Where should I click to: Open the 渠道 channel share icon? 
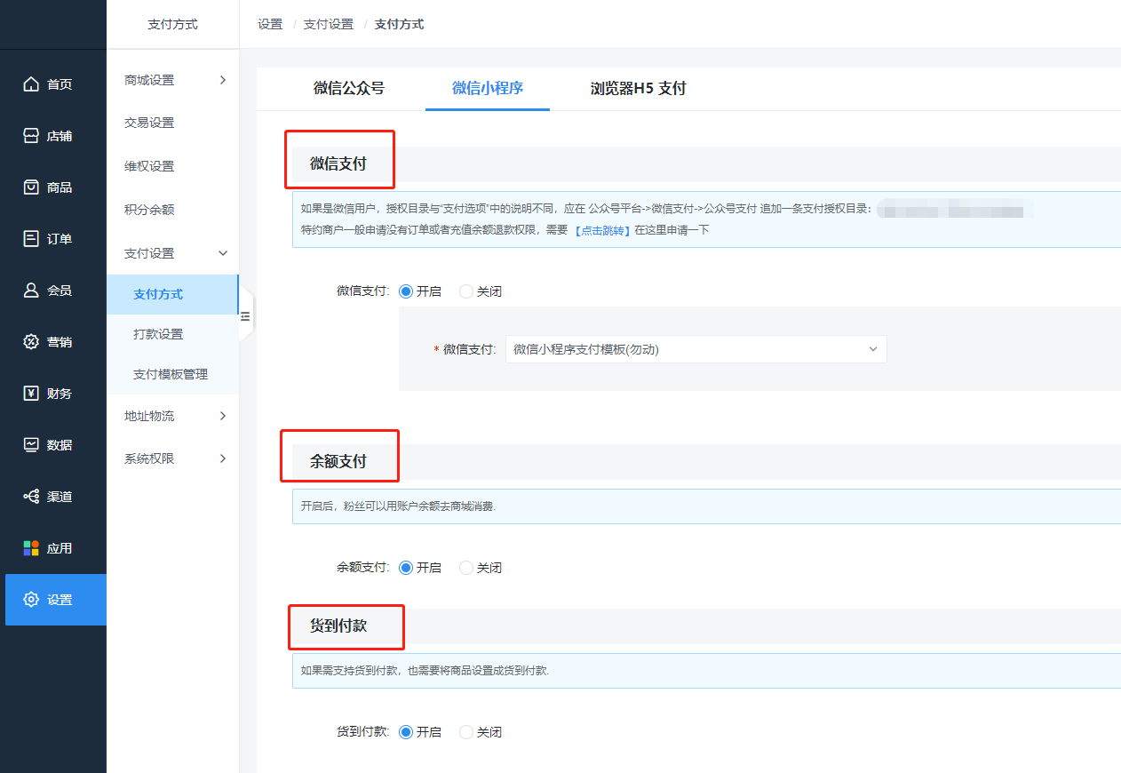pos(31,497)
